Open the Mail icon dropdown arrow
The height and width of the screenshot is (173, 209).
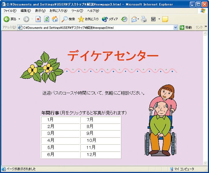pyautogui.click(x=138, y=19)
